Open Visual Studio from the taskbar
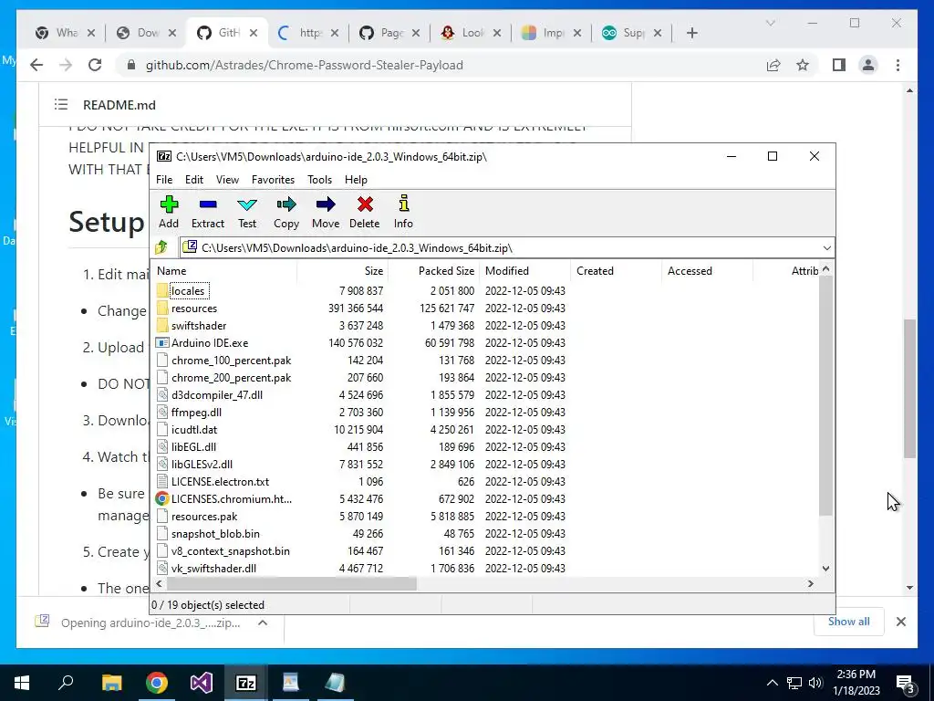Image resolution: width=934 pixels, height=701 pixels. coord(202,683)
